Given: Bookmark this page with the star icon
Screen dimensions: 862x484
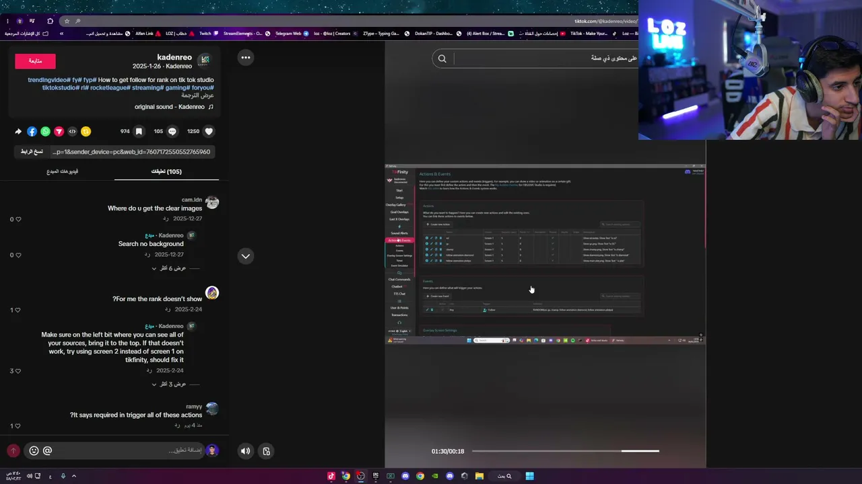Looking at the screenshot, I should tap(67, 21).
